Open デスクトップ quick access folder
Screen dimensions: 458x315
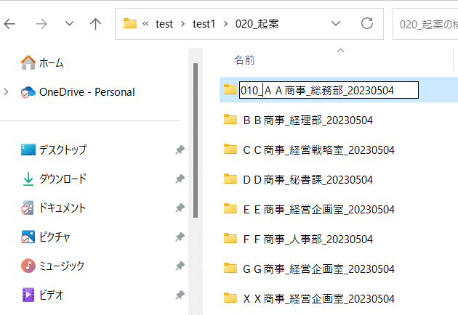click(63, 150)
